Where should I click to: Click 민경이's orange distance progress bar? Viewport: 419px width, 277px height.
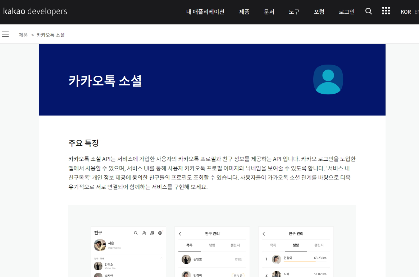[x=305, y=262]
